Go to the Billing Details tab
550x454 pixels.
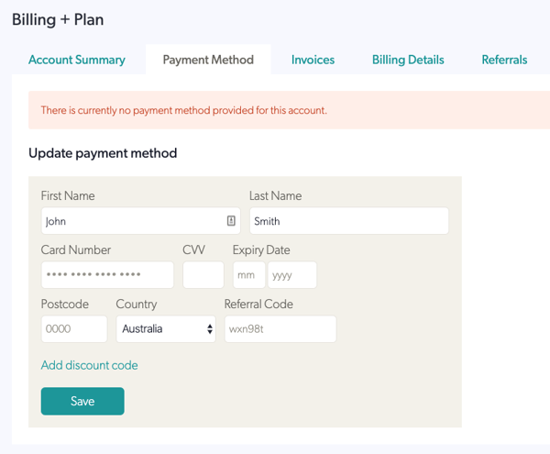click(408, 60)
